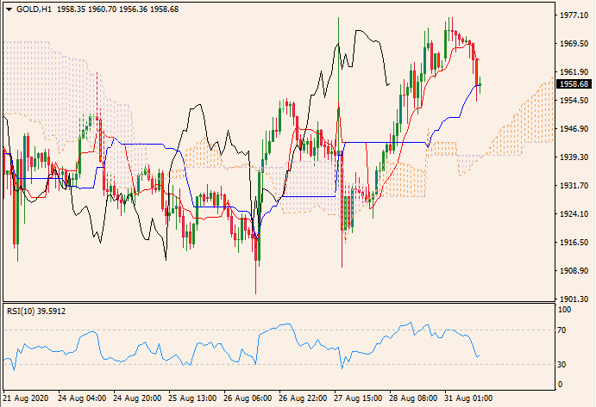Click the RSI 30 oversold level label
The width and height of the screenshot is (596, 407).
click(x=561, y=364)
